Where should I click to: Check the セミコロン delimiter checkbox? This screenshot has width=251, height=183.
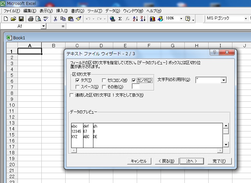click(104, 80)
